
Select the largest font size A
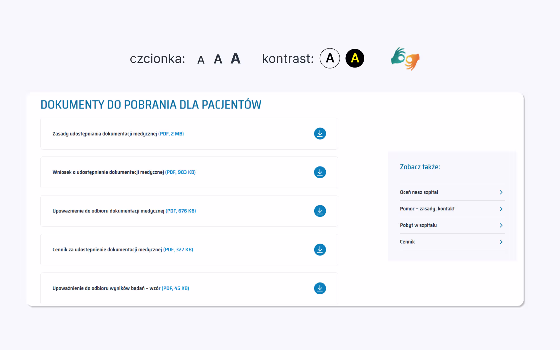[x=236, y=58]
